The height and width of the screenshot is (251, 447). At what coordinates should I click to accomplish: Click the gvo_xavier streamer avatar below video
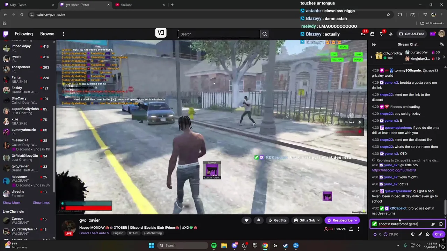(x=69, y=227)
